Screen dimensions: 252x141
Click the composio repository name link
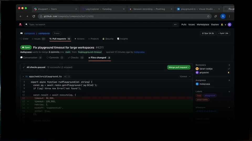44,33
